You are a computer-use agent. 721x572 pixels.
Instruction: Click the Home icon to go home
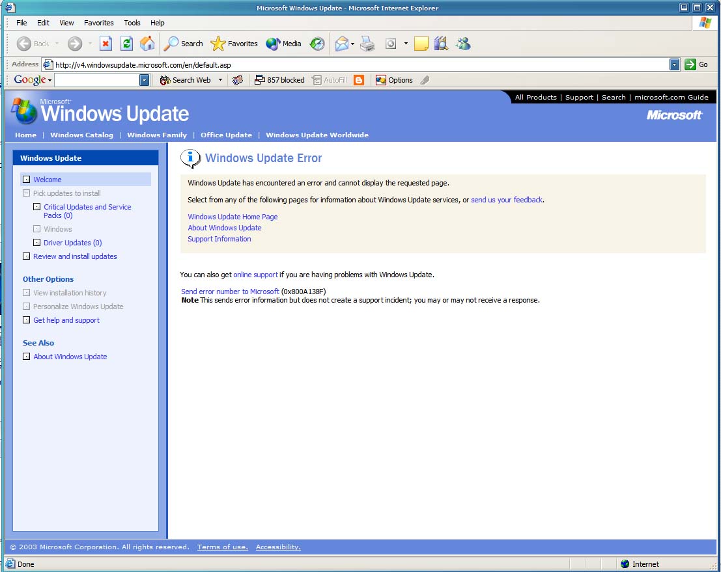[x=147, y=44]
